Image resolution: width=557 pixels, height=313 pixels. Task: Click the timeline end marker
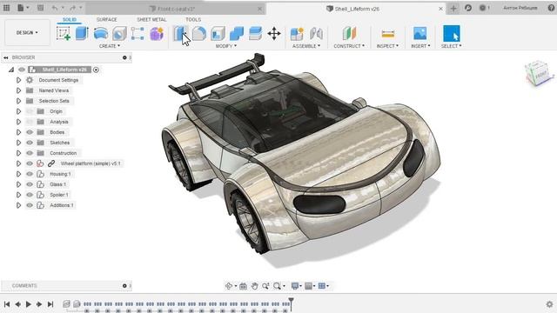[x=291, y=303]
